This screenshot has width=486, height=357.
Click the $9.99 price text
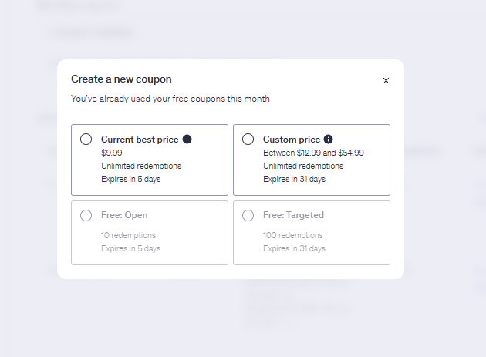[x=112, y=153]
